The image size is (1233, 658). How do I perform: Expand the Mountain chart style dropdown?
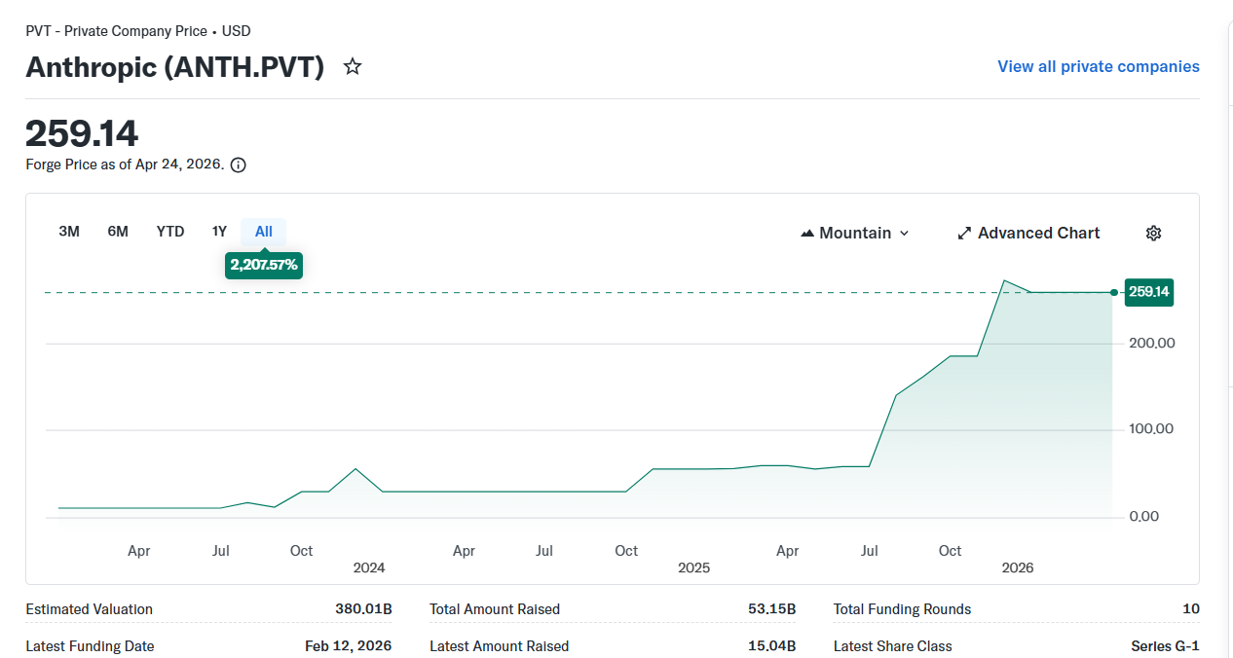[x=904, y=234]
